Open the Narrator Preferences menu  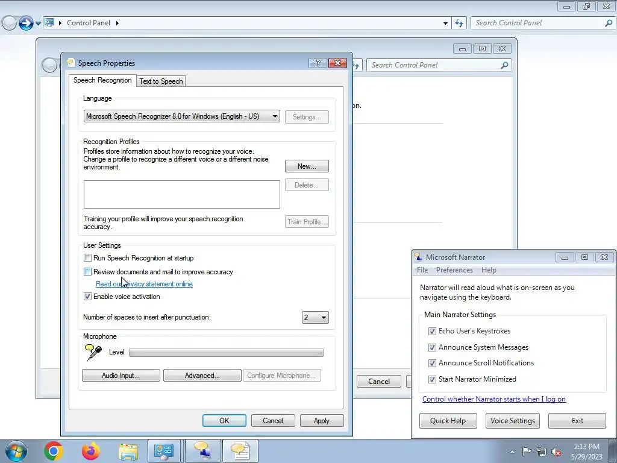pyautogui.click(x=454, y=270)
